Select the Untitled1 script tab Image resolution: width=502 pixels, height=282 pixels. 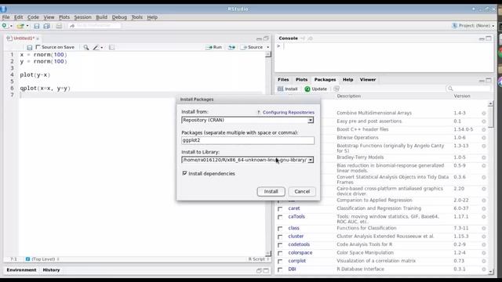pyautogui.click(x=24, y=38)
